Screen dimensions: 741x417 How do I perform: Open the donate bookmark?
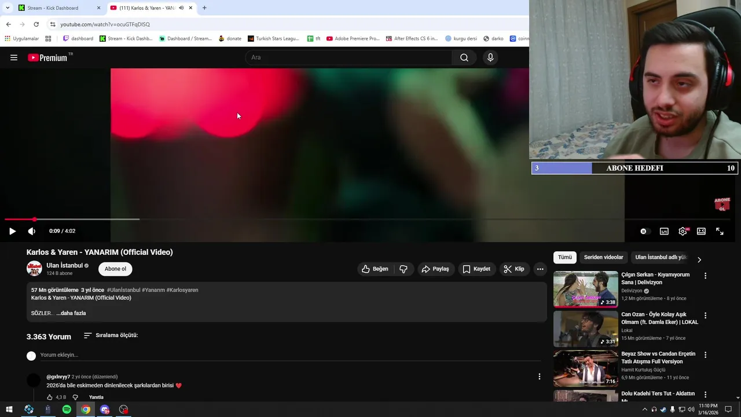click(230, 39)
